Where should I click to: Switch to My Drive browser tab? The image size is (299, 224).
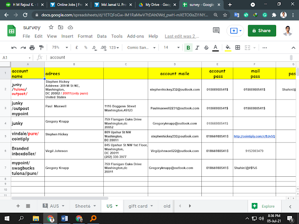(157, 5)
